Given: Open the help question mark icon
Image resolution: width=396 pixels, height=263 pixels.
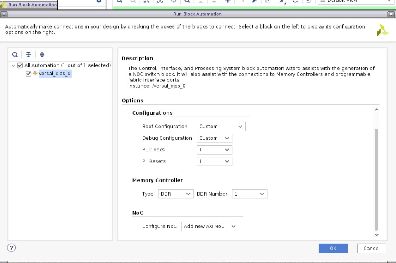Looking at the screenshot, I should click(x=11, y=248).
